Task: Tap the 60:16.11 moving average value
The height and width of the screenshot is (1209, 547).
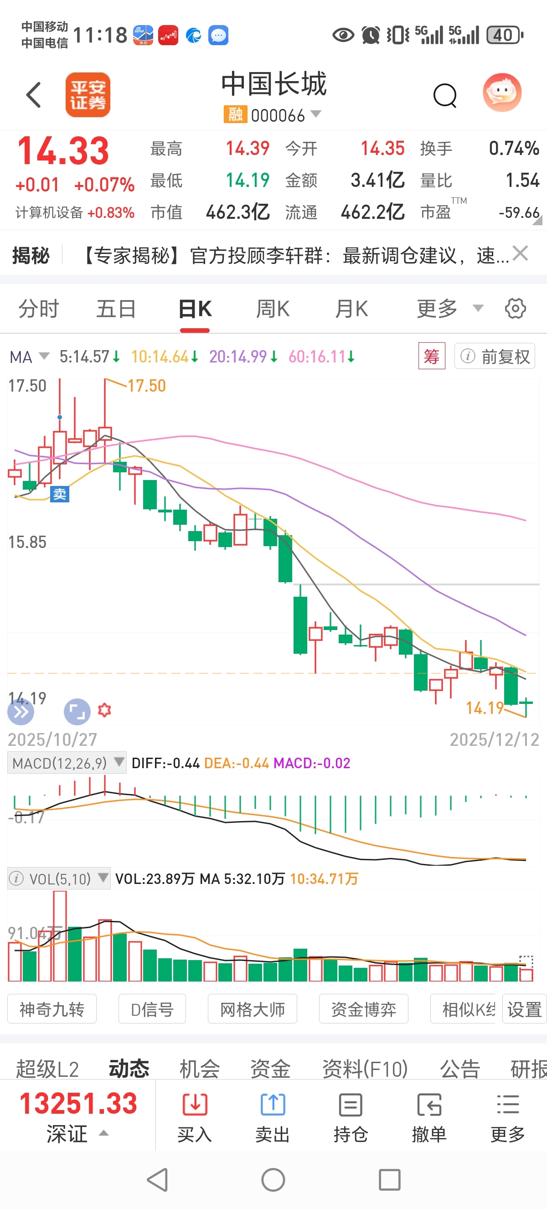Action: pos(321,356)
